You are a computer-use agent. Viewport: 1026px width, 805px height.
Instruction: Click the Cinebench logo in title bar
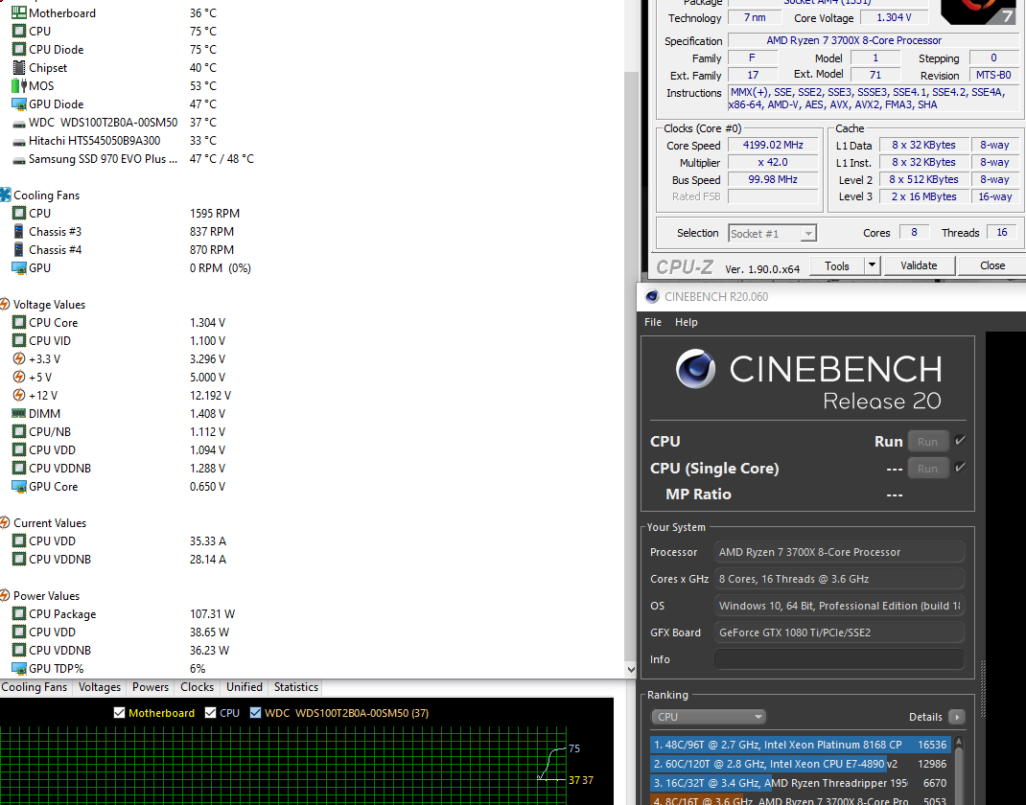(652, 297)
